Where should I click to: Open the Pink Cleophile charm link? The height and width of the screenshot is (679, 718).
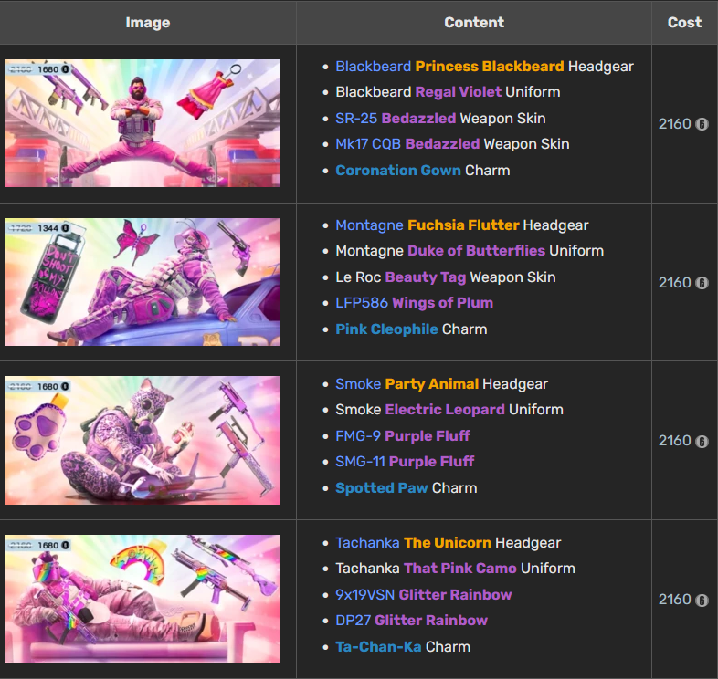[x=387, y=329]
